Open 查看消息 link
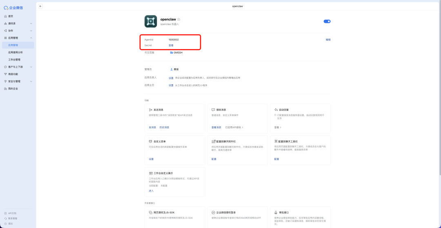Screen dimensions: 441x228 [216, 127]
